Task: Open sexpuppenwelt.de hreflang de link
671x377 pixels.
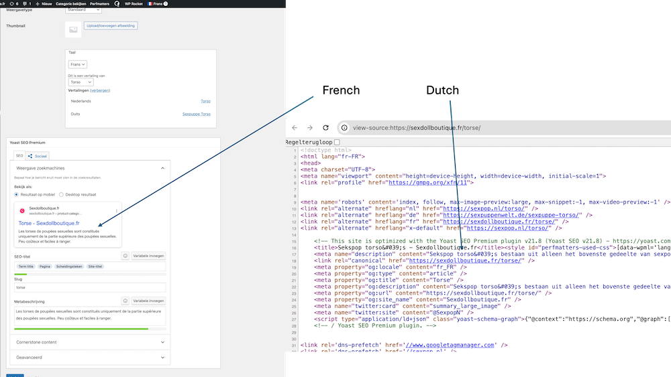Action: tap(511, 215)
